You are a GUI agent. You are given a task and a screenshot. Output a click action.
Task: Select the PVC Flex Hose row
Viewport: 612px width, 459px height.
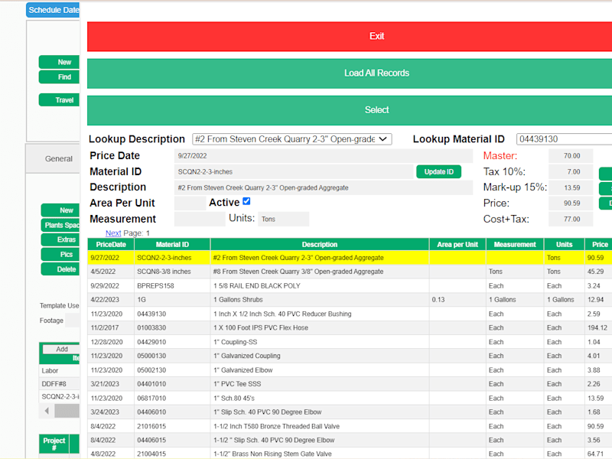(x=350, y=328)
